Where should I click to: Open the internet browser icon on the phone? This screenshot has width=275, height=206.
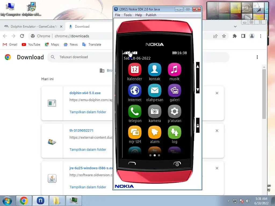135,91
